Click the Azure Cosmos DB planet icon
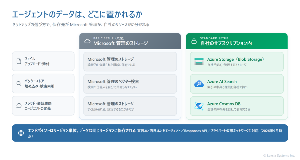 [x=199, y=106]
